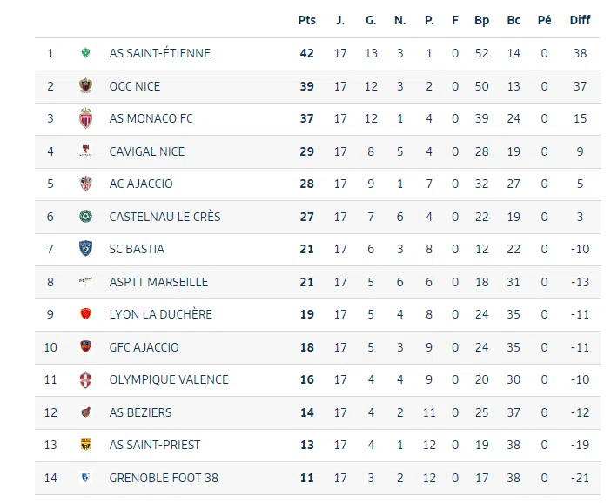Click the Bp goals-for column header
The height and width of the screenshot is (503, 611).
click(482, 20)
